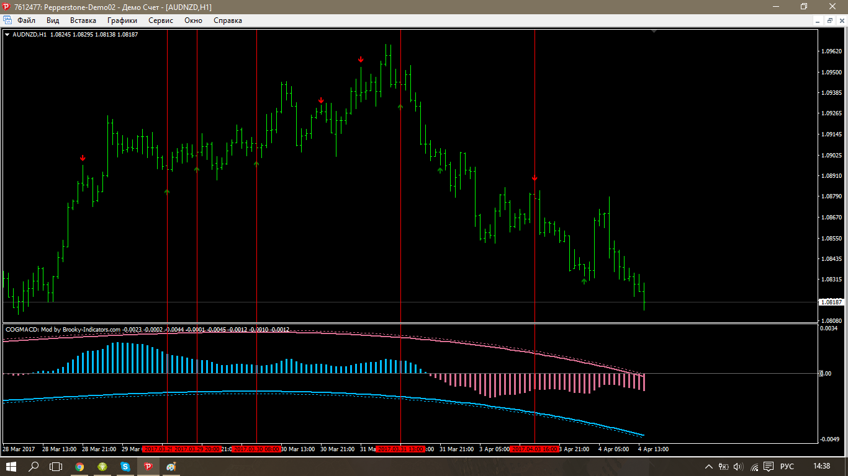The width and height of the screenshot is (848, 476).
Task: Click the 2017.04.03 16:00 red time label
Action: [534, 449]
